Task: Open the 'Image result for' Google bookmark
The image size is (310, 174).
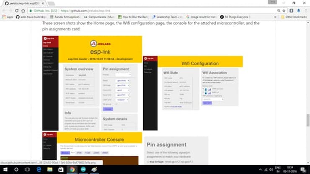Action: [201, 17]
